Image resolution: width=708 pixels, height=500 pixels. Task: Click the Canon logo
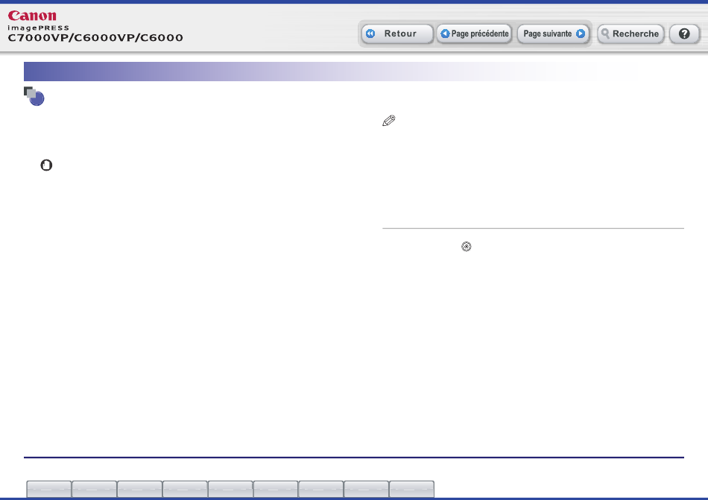(32, 16)
